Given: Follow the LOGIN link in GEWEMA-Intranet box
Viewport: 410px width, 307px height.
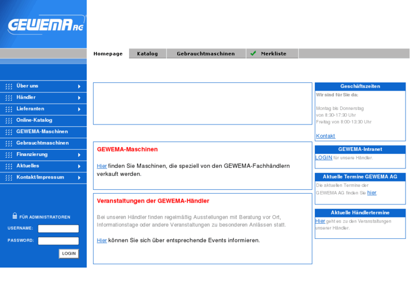Looking at the screenshot, I should [x=324, y=158].
